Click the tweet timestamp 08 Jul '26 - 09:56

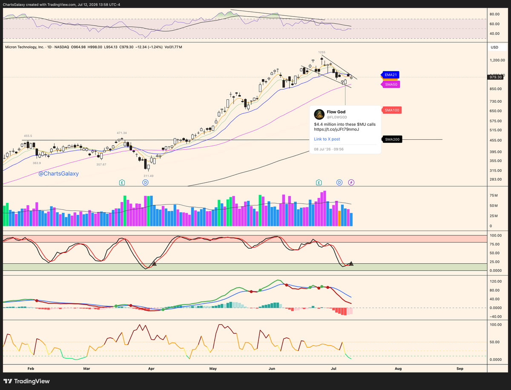pos(329,149)
